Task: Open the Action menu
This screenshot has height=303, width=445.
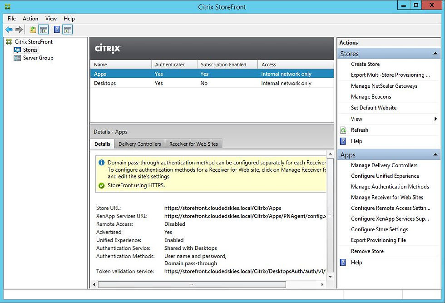Action: [x=30, y=19]
